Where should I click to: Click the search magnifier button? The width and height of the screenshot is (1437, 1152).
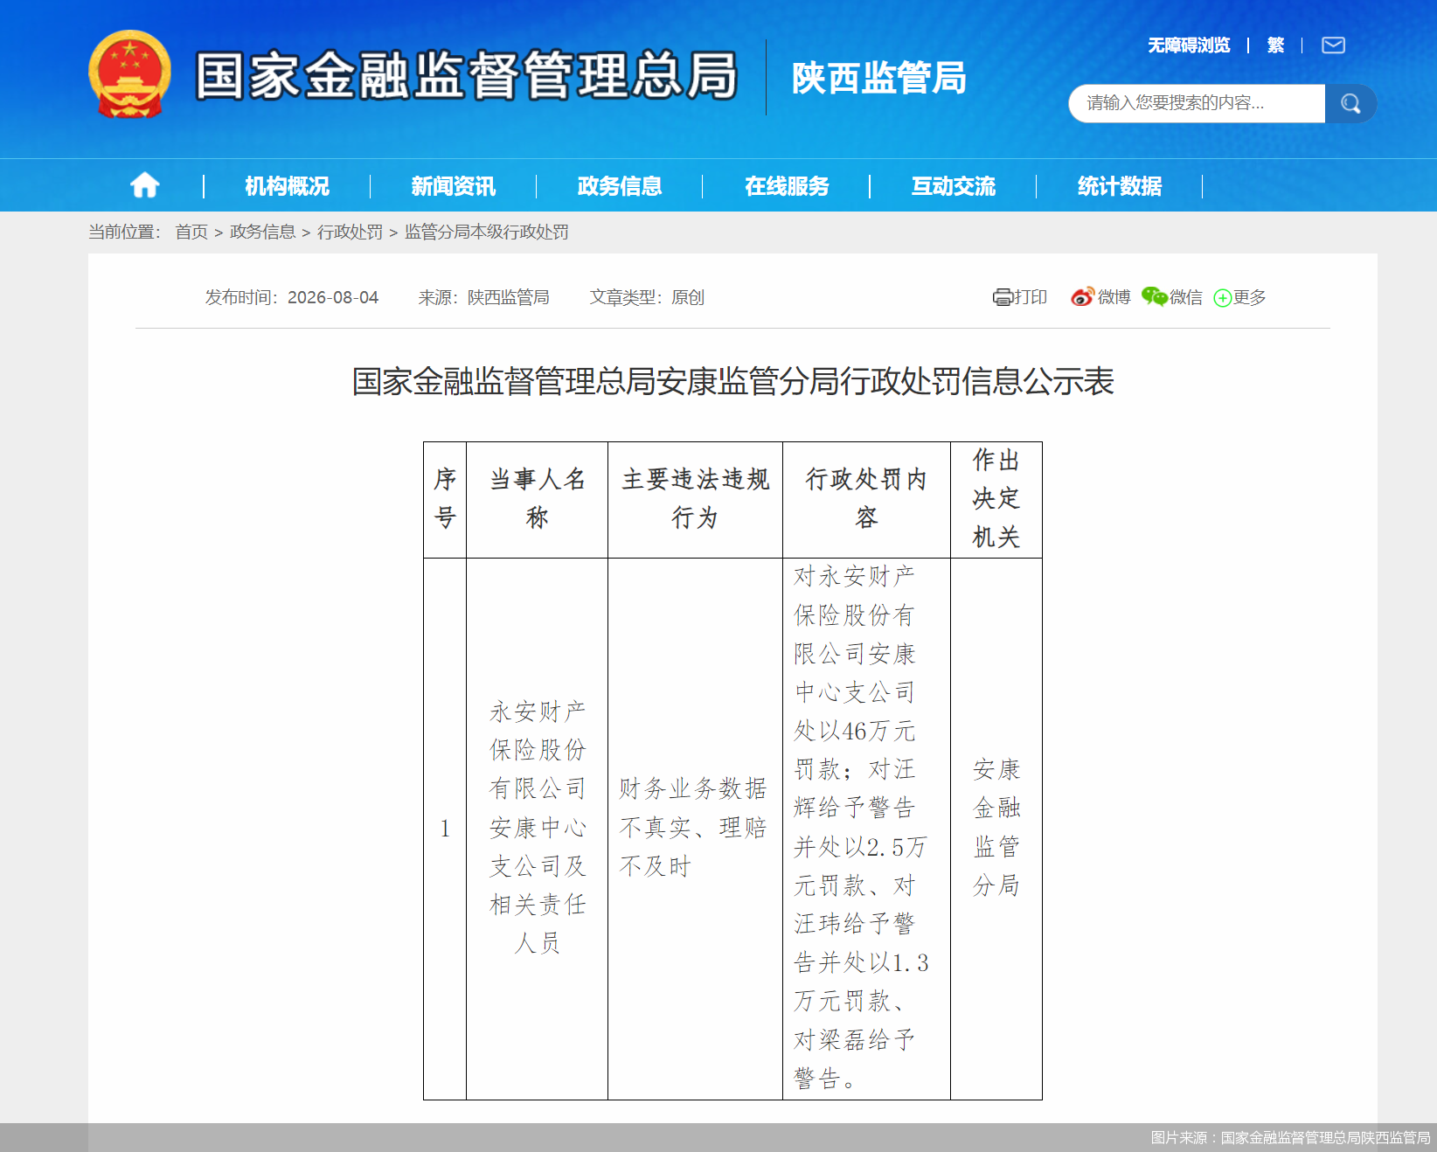click(x=1350, y=103)
